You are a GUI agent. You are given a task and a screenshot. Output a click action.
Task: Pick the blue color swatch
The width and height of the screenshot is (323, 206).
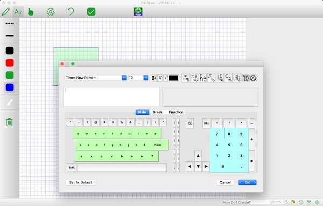(x=10, y=87)
